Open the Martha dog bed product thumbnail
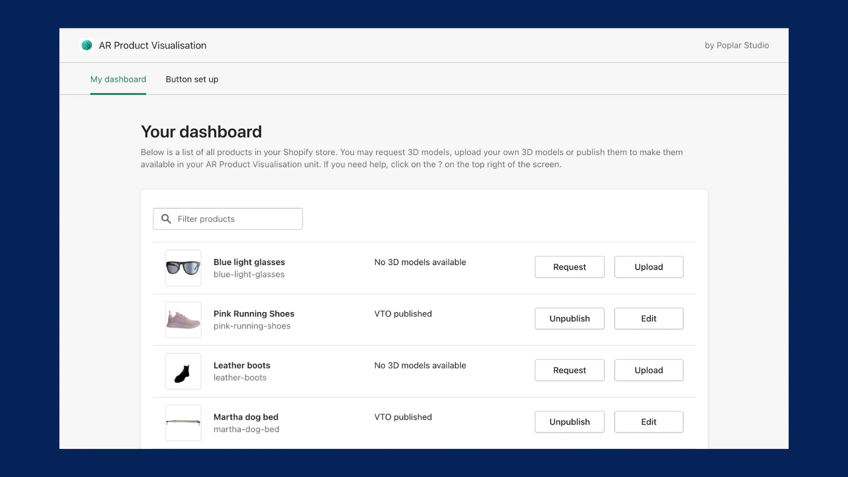Viewport: 848px width, 477px height. pyautogui.click(x=183, y=423)
